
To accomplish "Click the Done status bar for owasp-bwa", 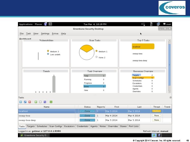I will click(87, 116).
